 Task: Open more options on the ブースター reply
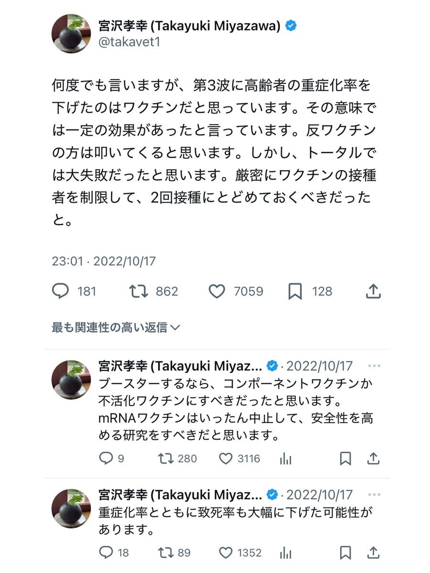tap(374, 366)
